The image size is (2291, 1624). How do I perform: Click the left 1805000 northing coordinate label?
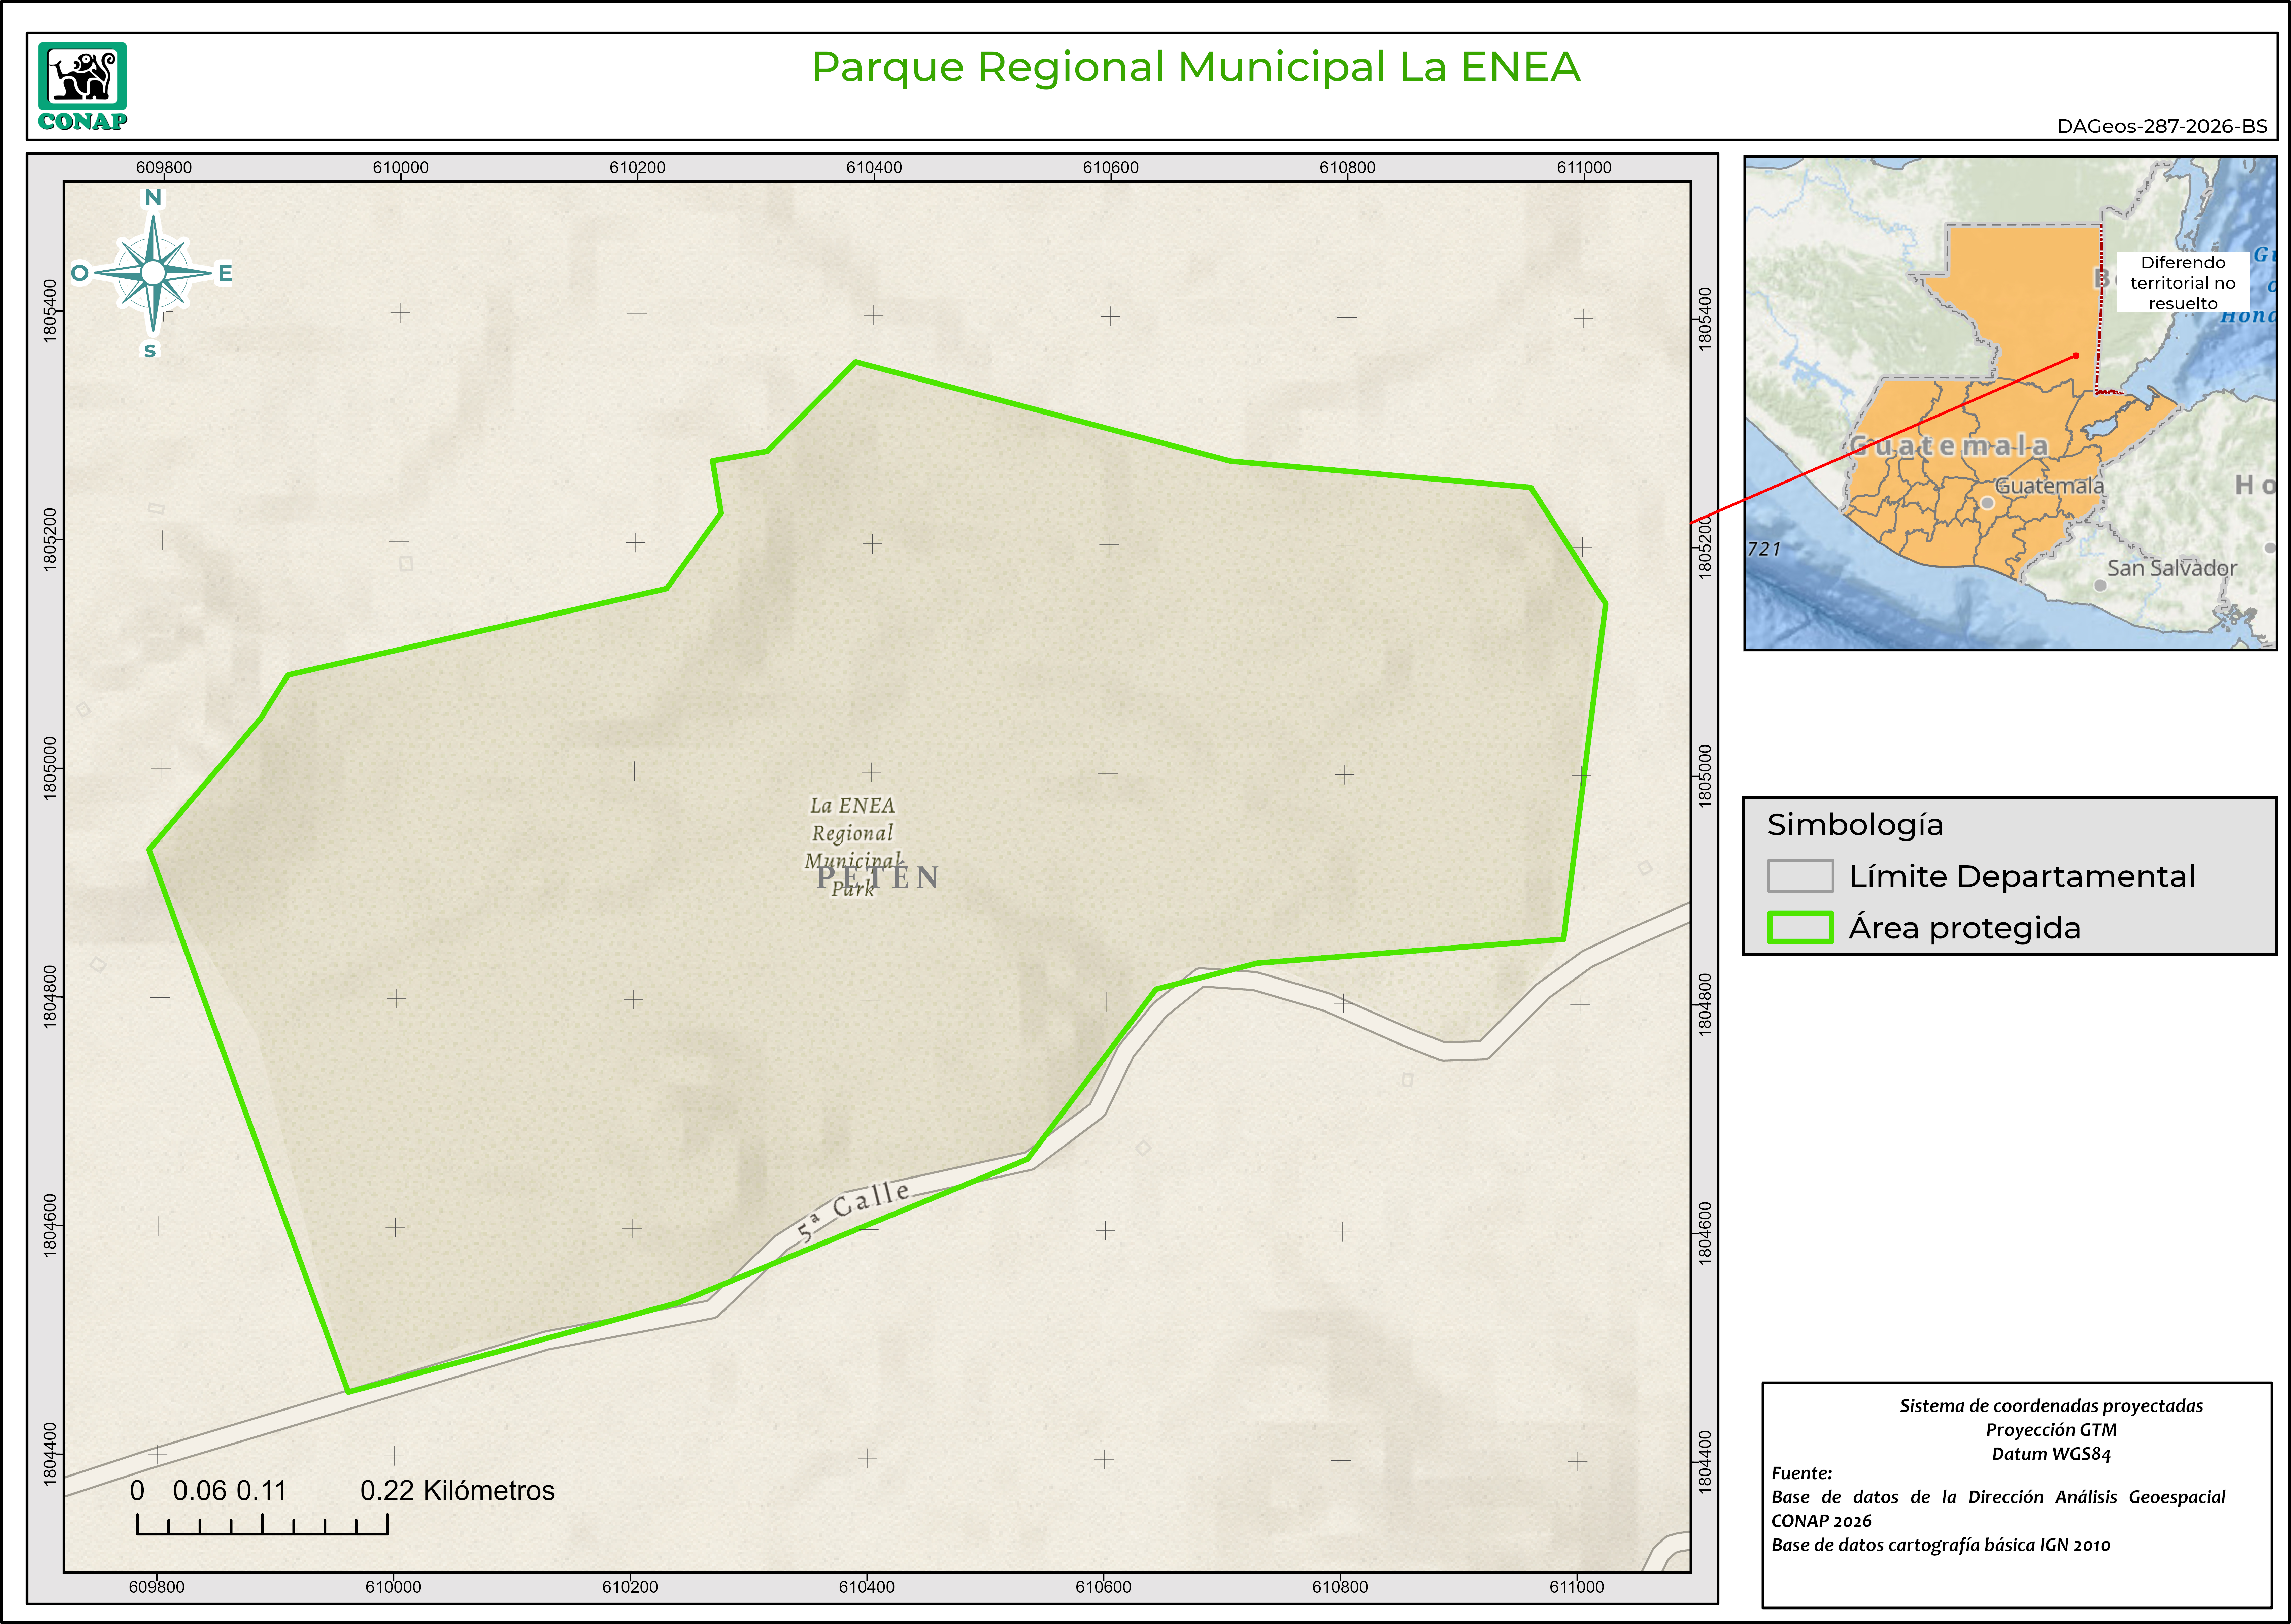(50, 768)
